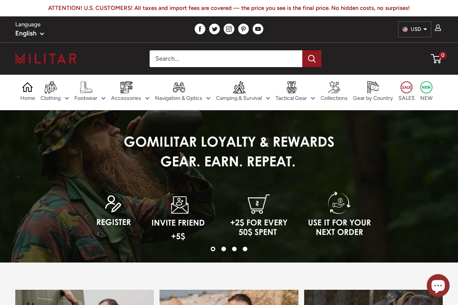Image resolution: width=458 pixels, height=305 pixels.
Task: Click the magnifier search button
Action: point(312,59)
